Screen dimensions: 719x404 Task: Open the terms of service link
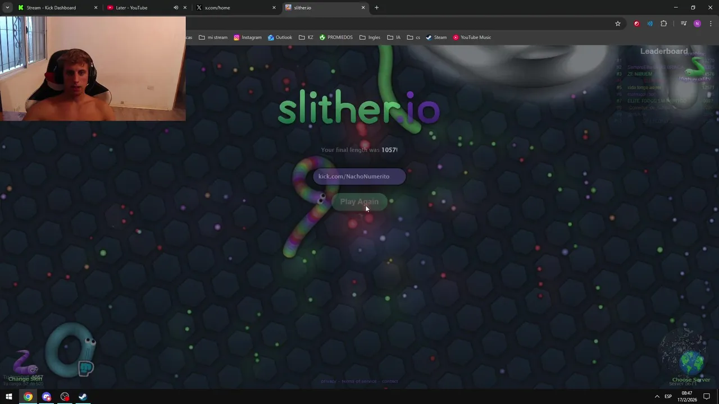click(x=359, y=381)
